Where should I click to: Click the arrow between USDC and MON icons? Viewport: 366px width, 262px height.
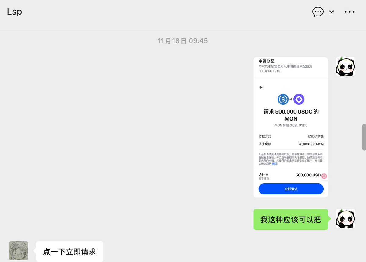tap(291, 99)
